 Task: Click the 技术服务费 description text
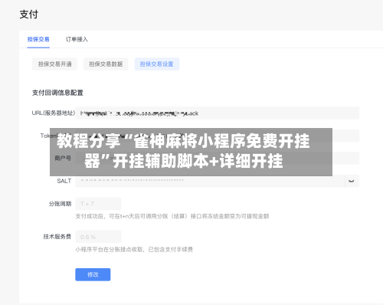(x=134, y=249)
